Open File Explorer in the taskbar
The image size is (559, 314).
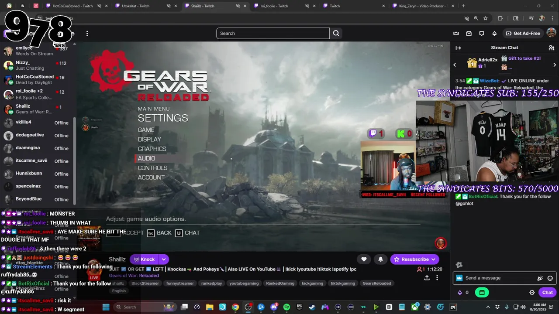(x=210, y=307)
